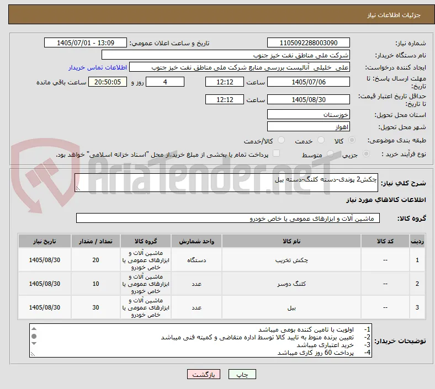Click the page title جزئیات اطلاعات نیاز
This screenshot has height=389, width=435.
coord(394,15)
